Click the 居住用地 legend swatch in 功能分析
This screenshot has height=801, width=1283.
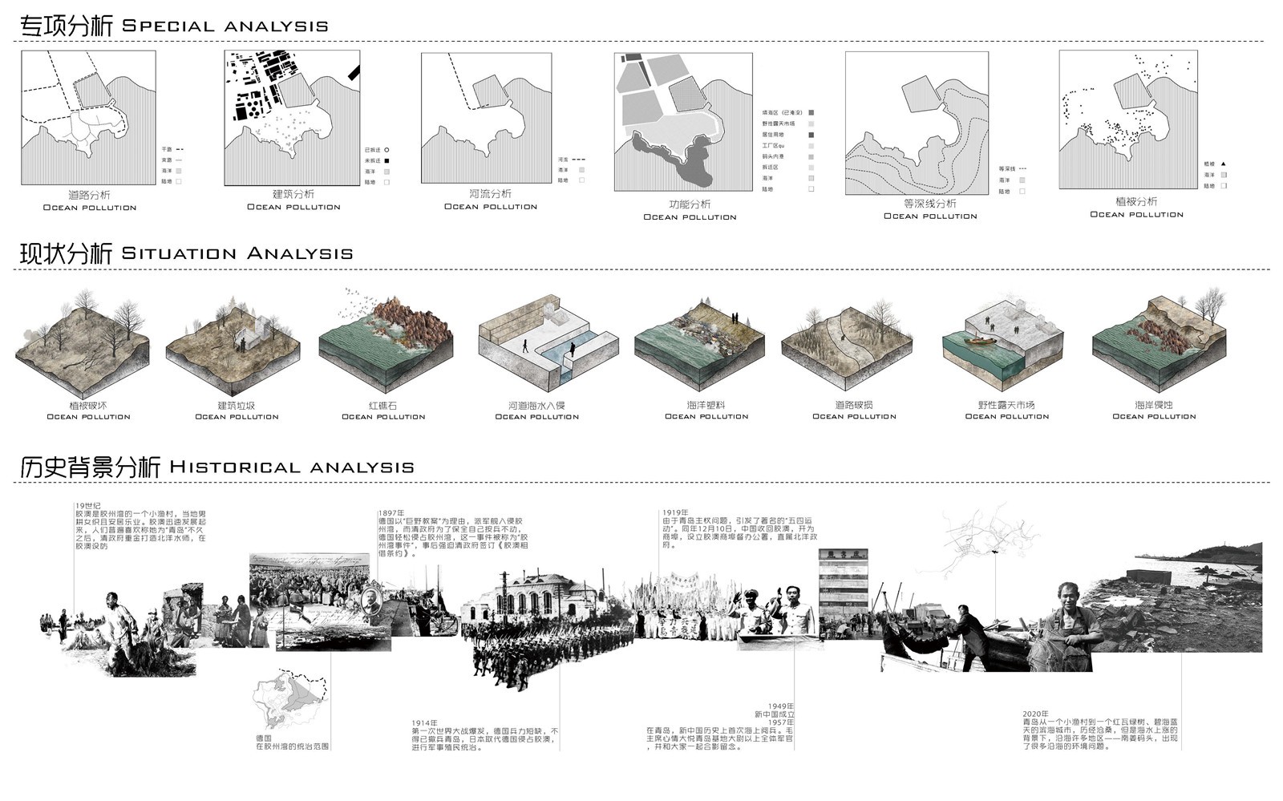(x=811, y=135)
